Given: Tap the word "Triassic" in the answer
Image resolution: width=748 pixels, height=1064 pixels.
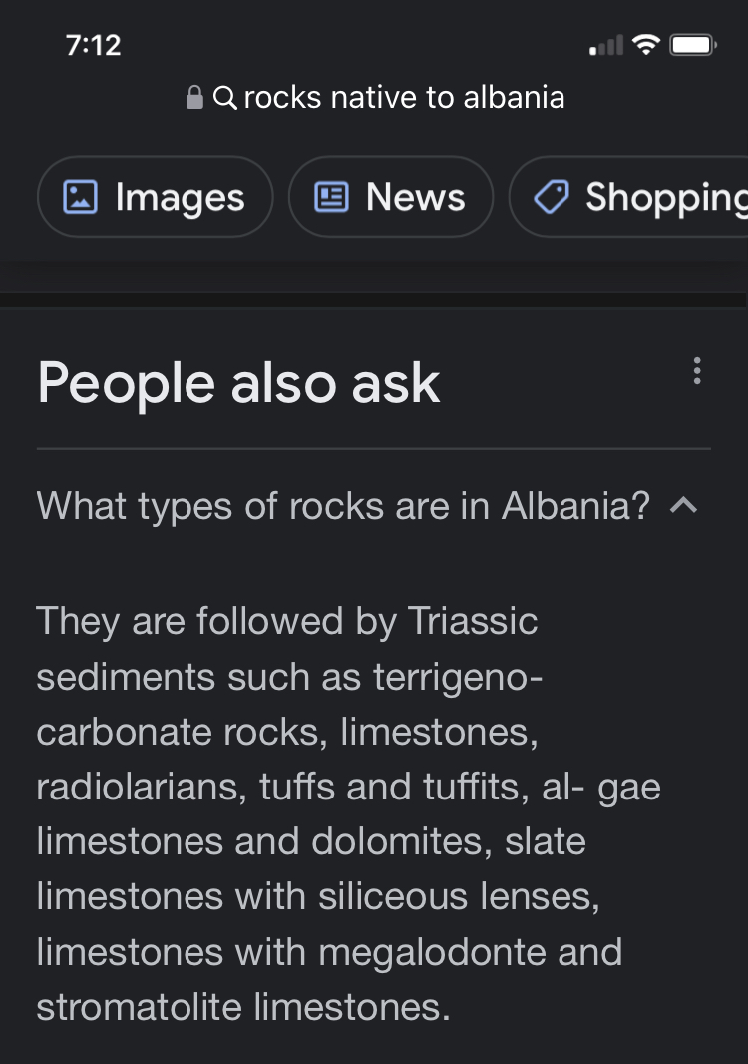Looking at the screenshot, I should tap(473, 621).
